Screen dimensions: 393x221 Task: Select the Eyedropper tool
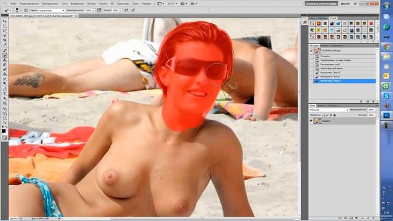pos(5,45)
